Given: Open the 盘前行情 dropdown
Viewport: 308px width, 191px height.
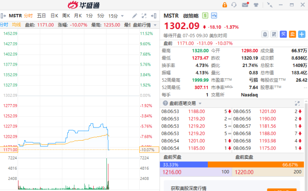Looking at the screenshot, I should (x=145, y=25).
